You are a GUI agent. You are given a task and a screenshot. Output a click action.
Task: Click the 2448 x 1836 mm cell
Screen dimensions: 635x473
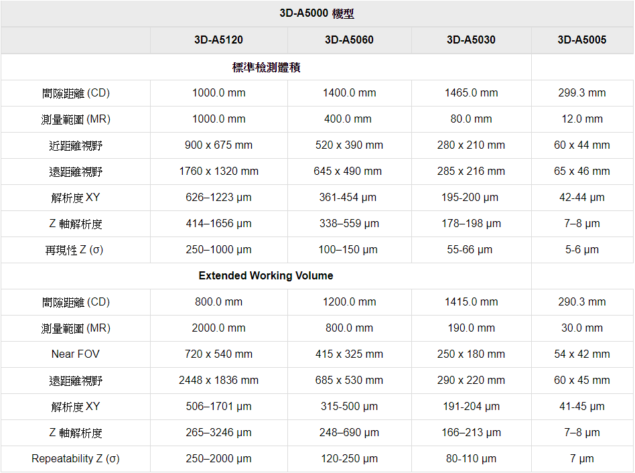(x=218, y=380)
